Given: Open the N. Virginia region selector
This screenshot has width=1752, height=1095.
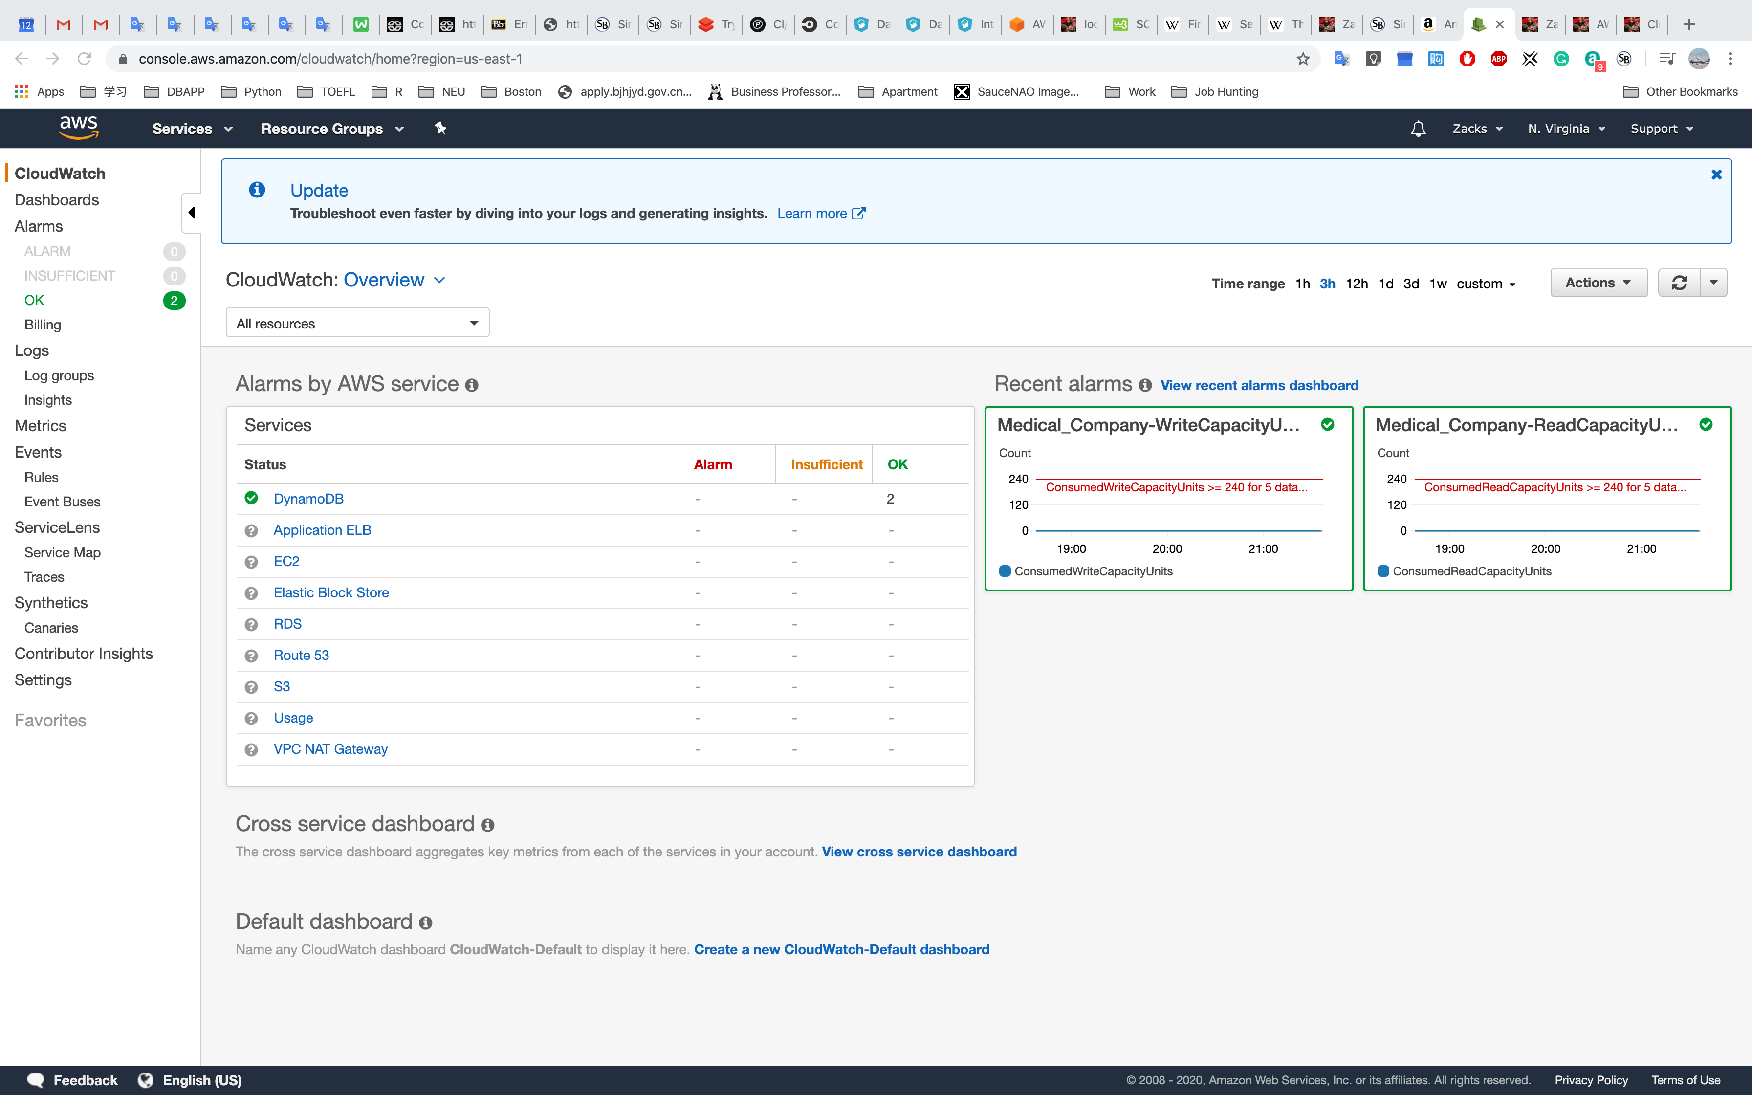Looking at the screenshot, I should pyautogui.click(x=1567, y=129).
